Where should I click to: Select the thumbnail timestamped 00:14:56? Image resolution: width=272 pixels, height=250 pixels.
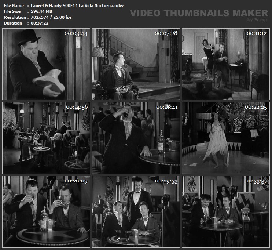pyautogui.click(x=46, y=138)
